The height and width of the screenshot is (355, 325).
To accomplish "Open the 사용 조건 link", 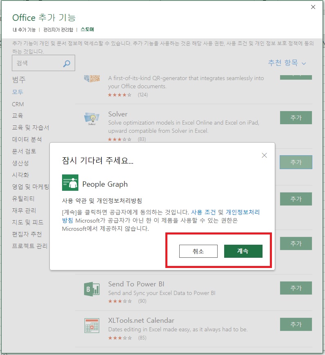I will (203, 212).
